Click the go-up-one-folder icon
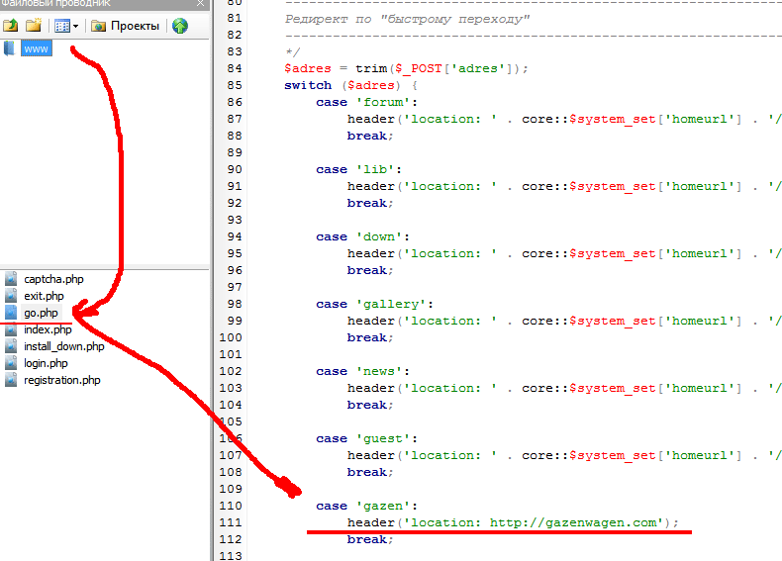The height and width of the screenshot is (561, 782). [x=11, y=26]
